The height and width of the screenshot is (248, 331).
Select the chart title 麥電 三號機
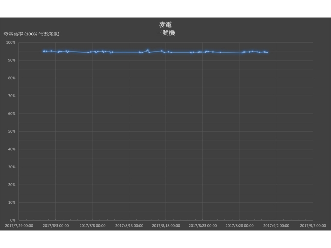(x=165, y=29)
